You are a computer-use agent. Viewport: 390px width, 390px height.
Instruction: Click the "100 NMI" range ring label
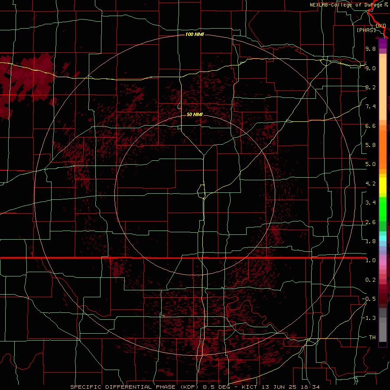(195, 34)
